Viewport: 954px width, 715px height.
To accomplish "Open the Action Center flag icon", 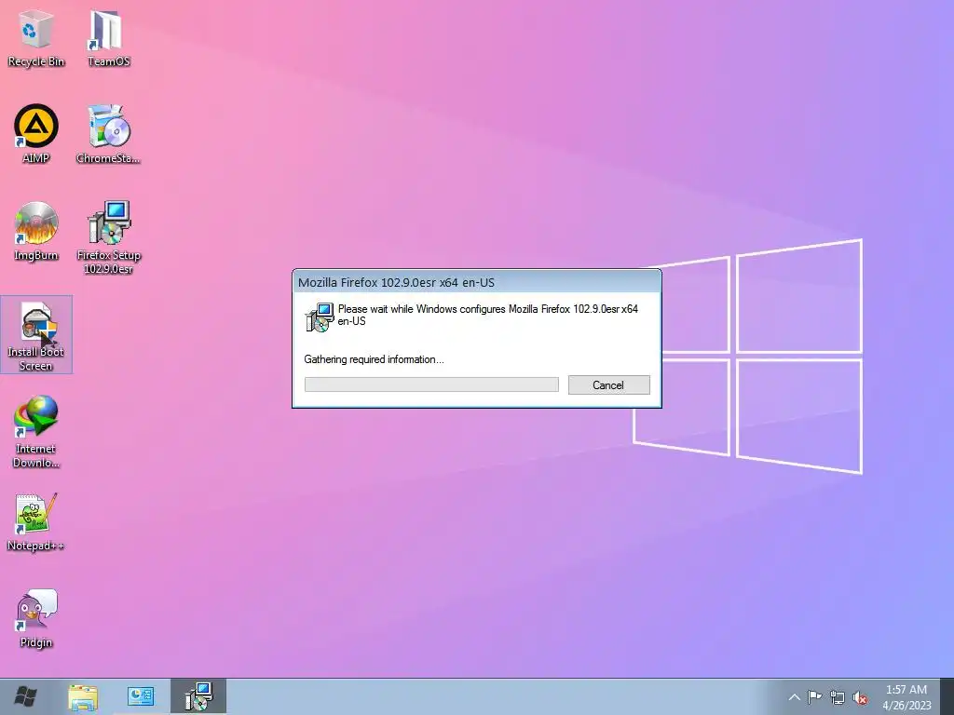I will (x=814, y=697).
